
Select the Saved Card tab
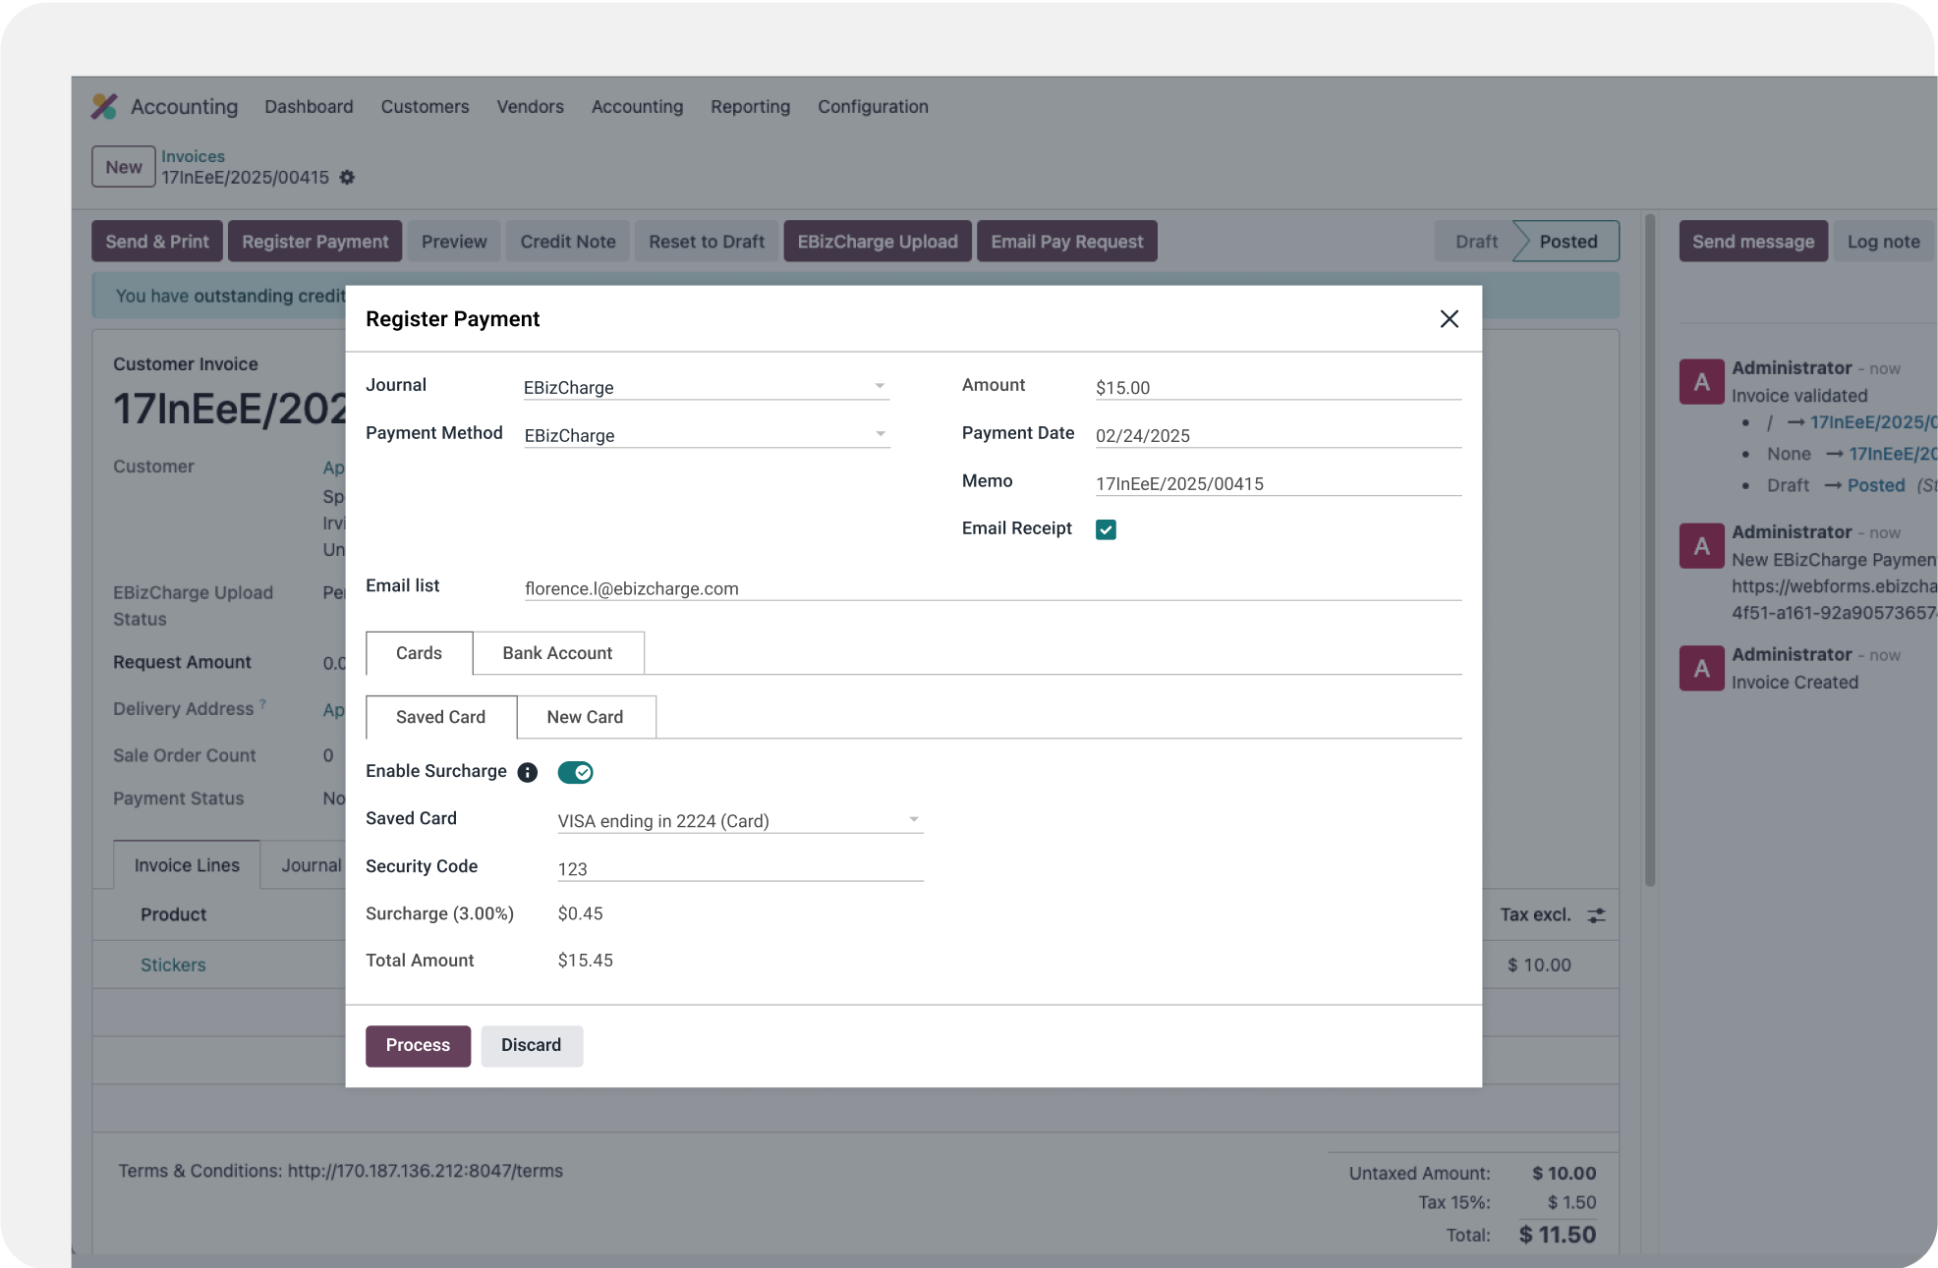440,717
